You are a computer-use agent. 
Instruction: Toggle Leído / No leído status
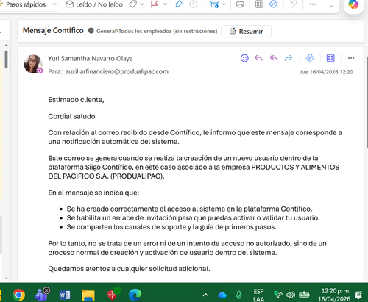(94, 4)
